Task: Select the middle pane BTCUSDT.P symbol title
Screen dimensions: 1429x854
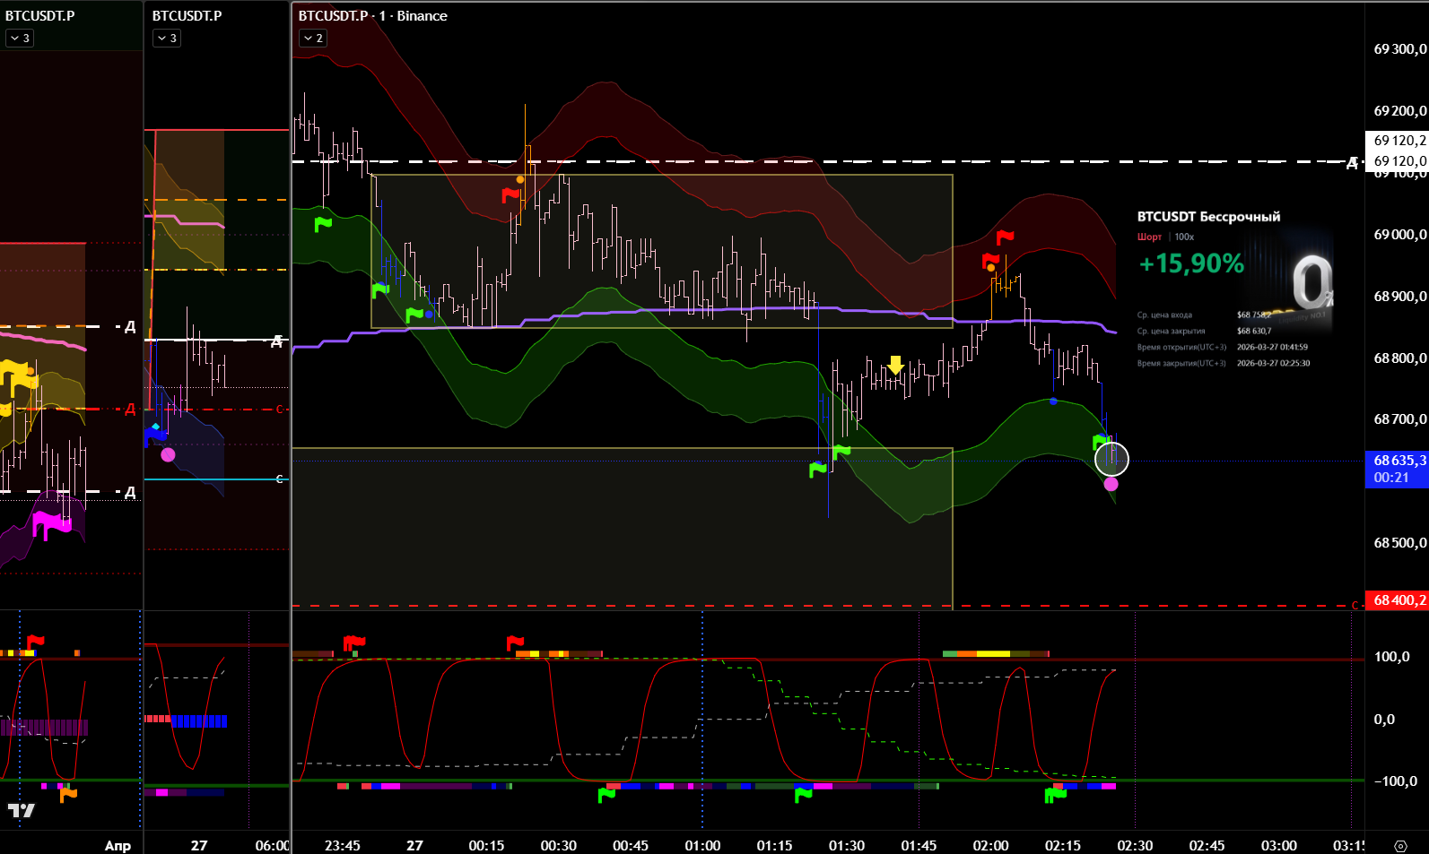Action: coord(187,15)
